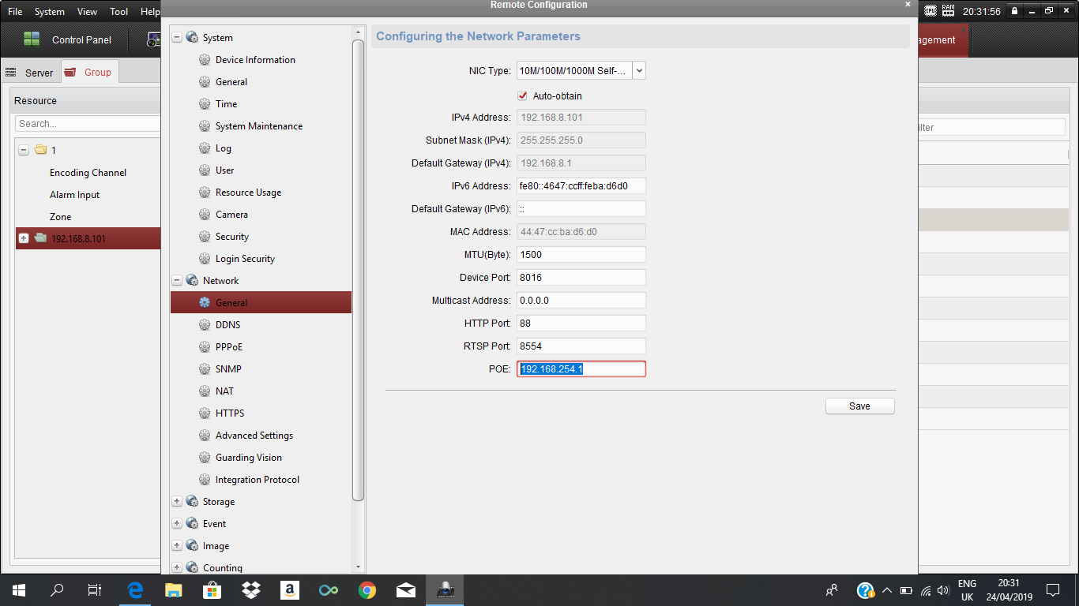Expand the Event tree section

(177, 524)
